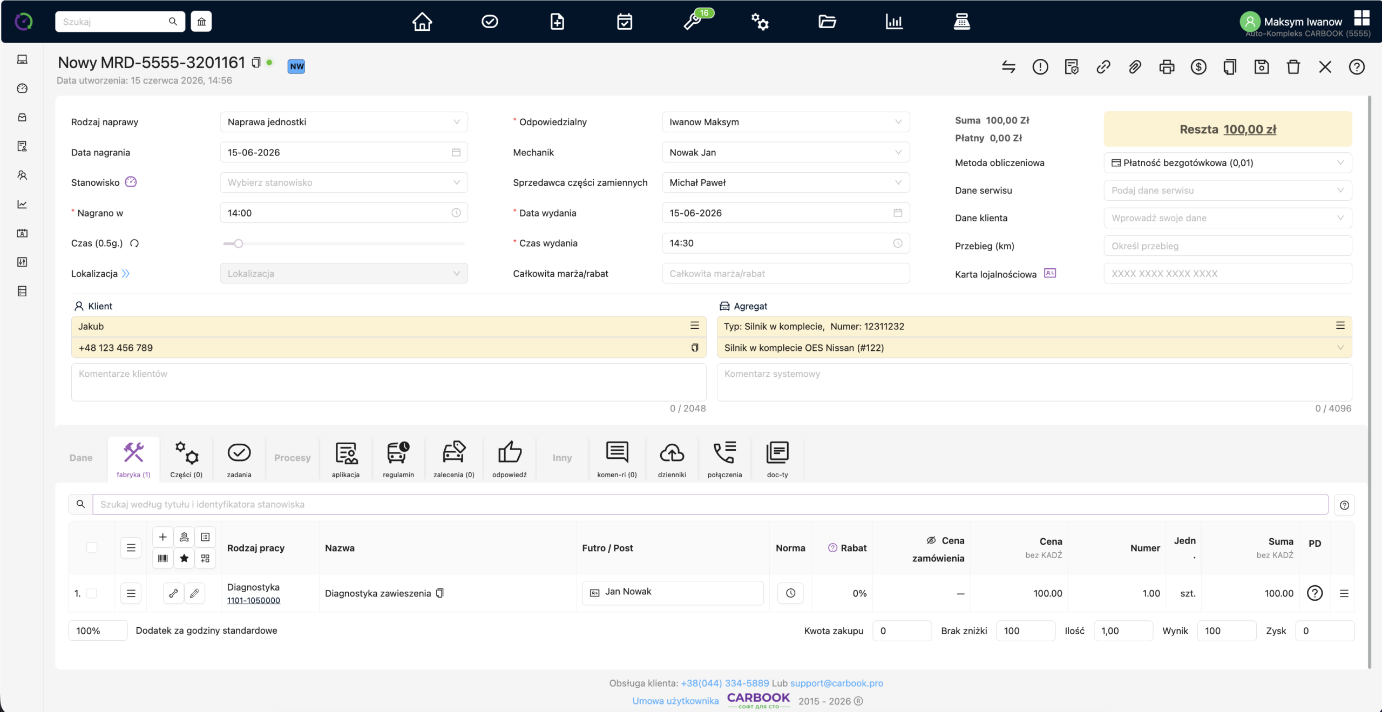Open the Dane serwisu dropdown
The height and width of the screenshot is (712, 1382).
(1228, 190)
